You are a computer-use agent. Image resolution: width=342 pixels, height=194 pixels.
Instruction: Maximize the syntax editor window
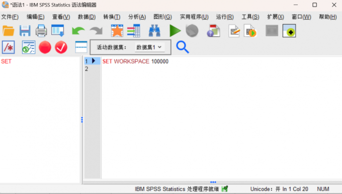[314, 5]
